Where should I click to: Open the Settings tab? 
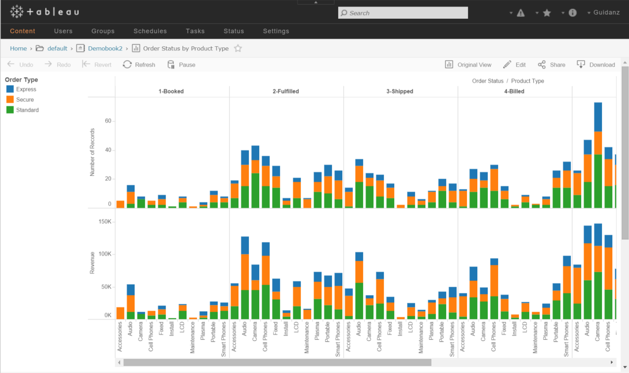tap(276, 31)
